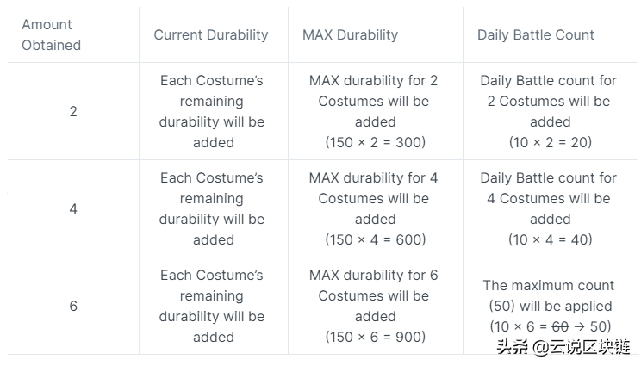Select the MAX Durability column header
The width and height of the screenshot is (641, 366).
pos(350,35)
